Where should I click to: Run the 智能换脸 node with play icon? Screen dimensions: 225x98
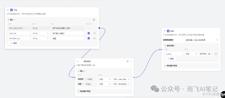pos(127,61)
